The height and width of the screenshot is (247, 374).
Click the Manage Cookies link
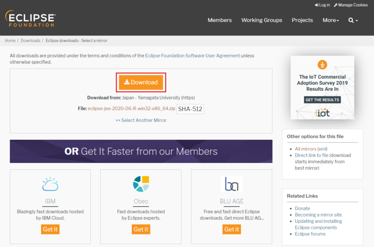click(x=351, y=5)
